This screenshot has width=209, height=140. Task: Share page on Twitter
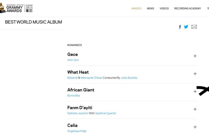(x=186, y=27)
